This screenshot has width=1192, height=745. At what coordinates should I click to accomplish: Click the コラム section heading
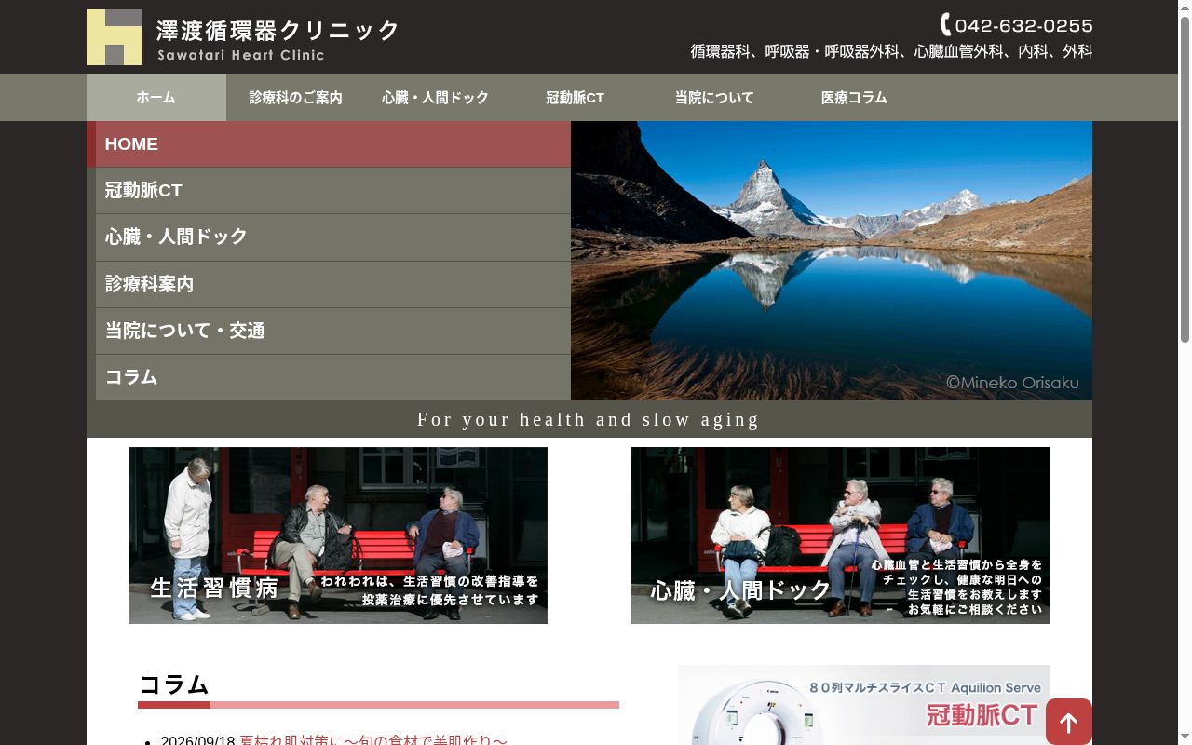click(x=174, y=685)
